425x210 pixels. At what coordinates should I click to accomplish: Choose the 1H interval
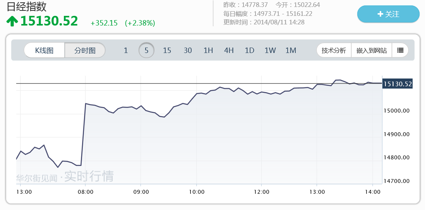click(x=208, y=50)
